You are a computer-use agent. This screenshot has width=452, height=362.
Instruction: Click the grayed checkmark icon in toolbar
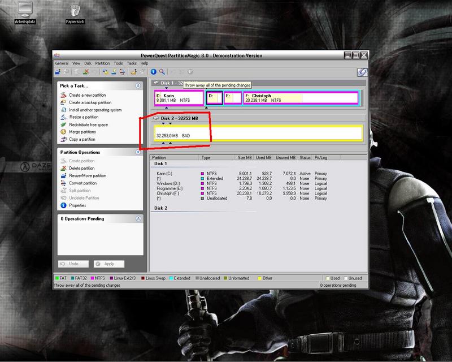[190, 72]
